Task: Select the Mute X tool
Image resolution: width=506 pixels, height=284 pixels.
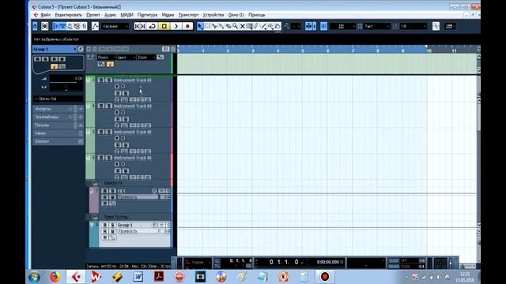Action: click(243, 26)
